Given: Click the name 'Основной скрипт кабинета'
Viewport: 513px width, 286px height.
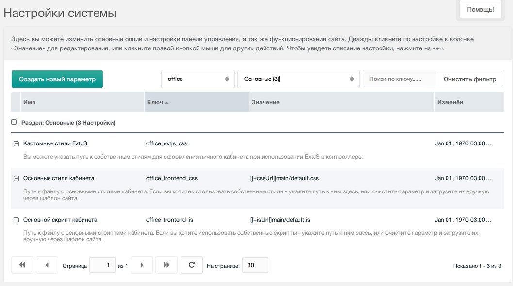Looking at the screenshot, I should tap(60, 220).
